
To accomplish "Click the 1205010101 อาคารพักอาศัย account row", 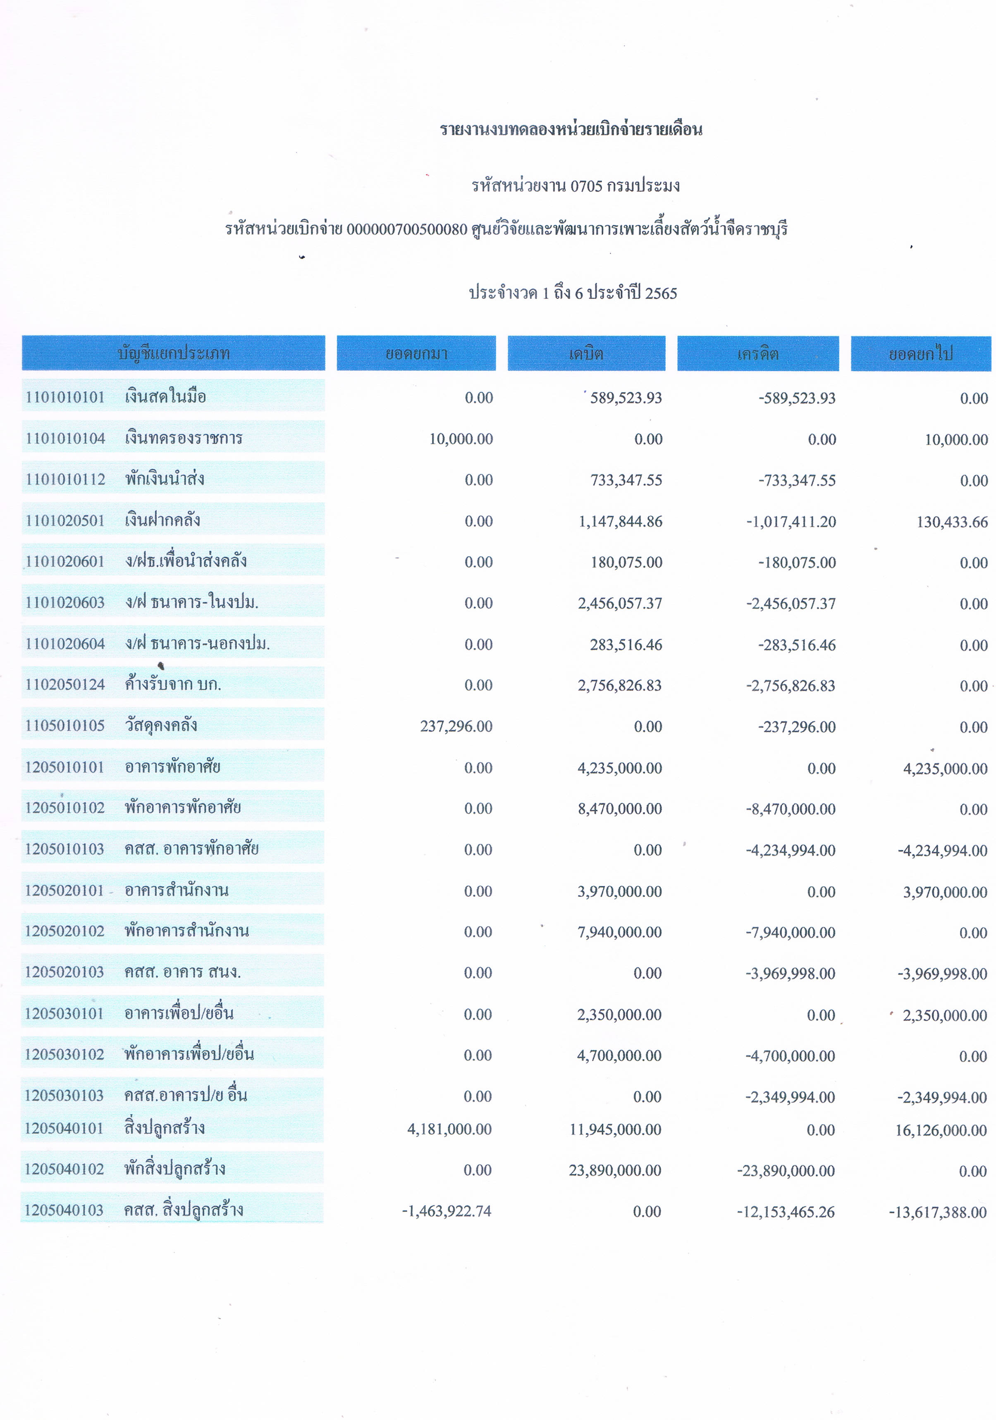I will (173, 766).
